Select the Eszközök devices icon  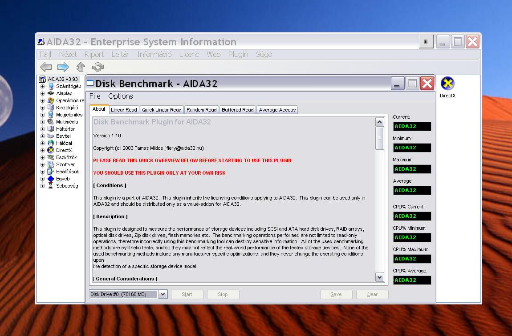point(51,157)
